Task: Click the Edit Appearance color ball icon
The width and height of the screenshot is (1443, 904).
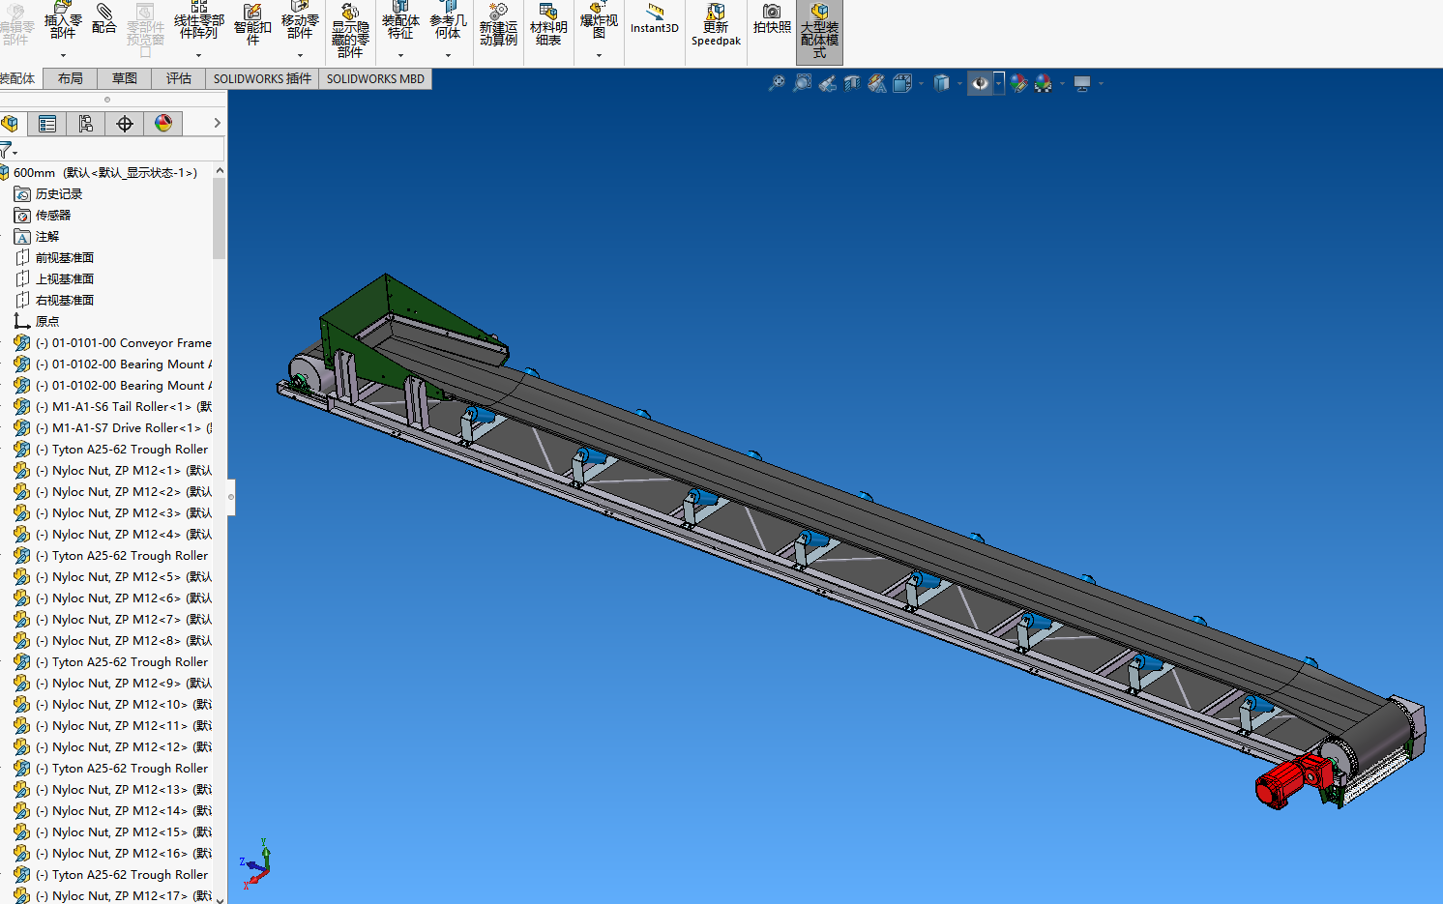Action: [x=1018, y=84]
